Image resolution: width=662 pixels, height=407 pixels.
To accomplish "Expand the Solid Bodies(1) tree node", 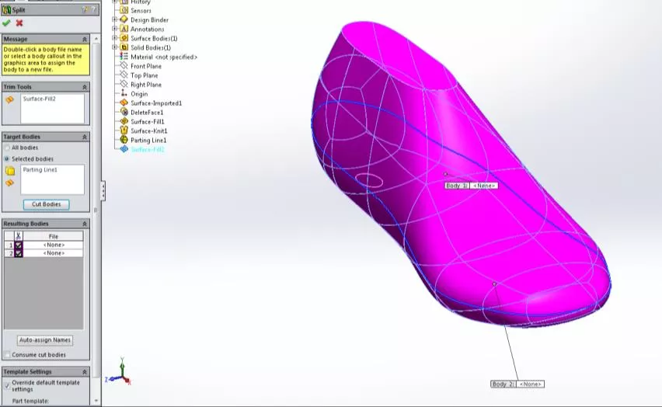I will pyautogui.click(x=114, y=47).
